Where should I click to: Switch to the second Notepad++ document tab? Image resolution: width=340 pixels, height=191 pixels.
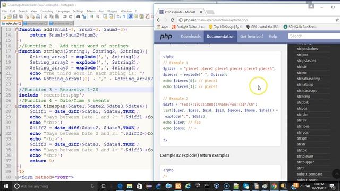pos(35,23)
